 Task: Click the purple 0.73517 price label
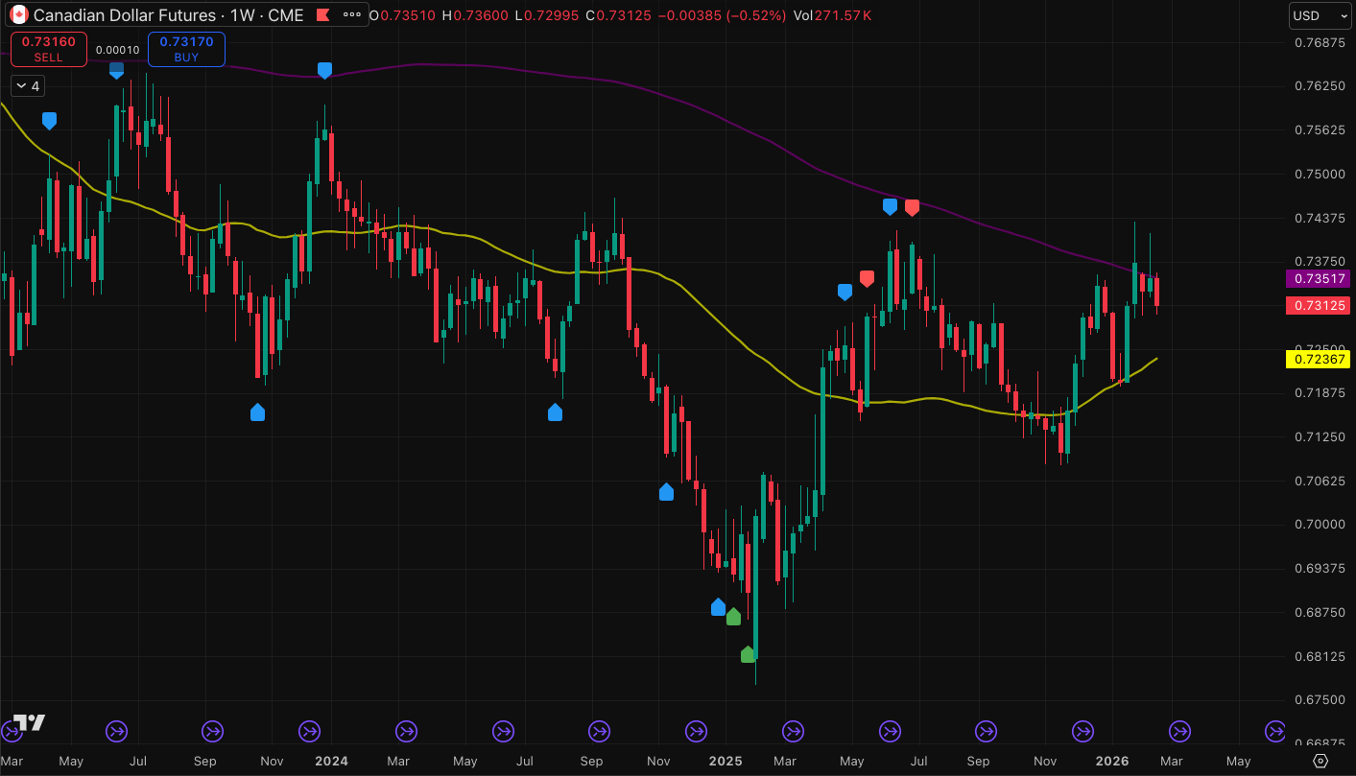[1317, 279]
